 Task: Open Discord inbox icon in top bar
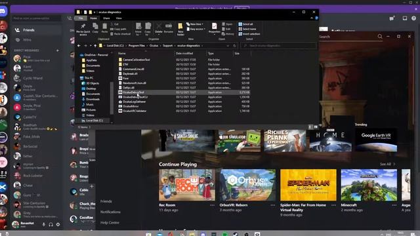405,18
